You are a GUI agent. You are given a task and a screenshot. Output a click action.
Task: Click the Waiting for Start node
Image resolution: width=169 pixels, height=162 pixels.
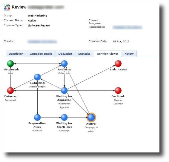pos(64,118)
